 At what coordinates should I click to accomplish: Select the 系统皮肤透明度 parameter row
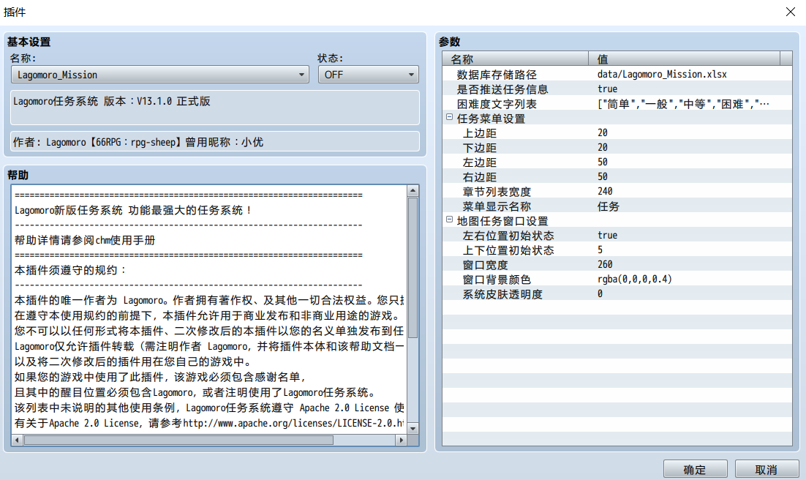click(x=617, y=293)
